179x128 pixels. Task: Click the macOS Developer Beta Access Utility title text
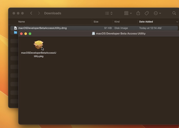click(121, 34)
